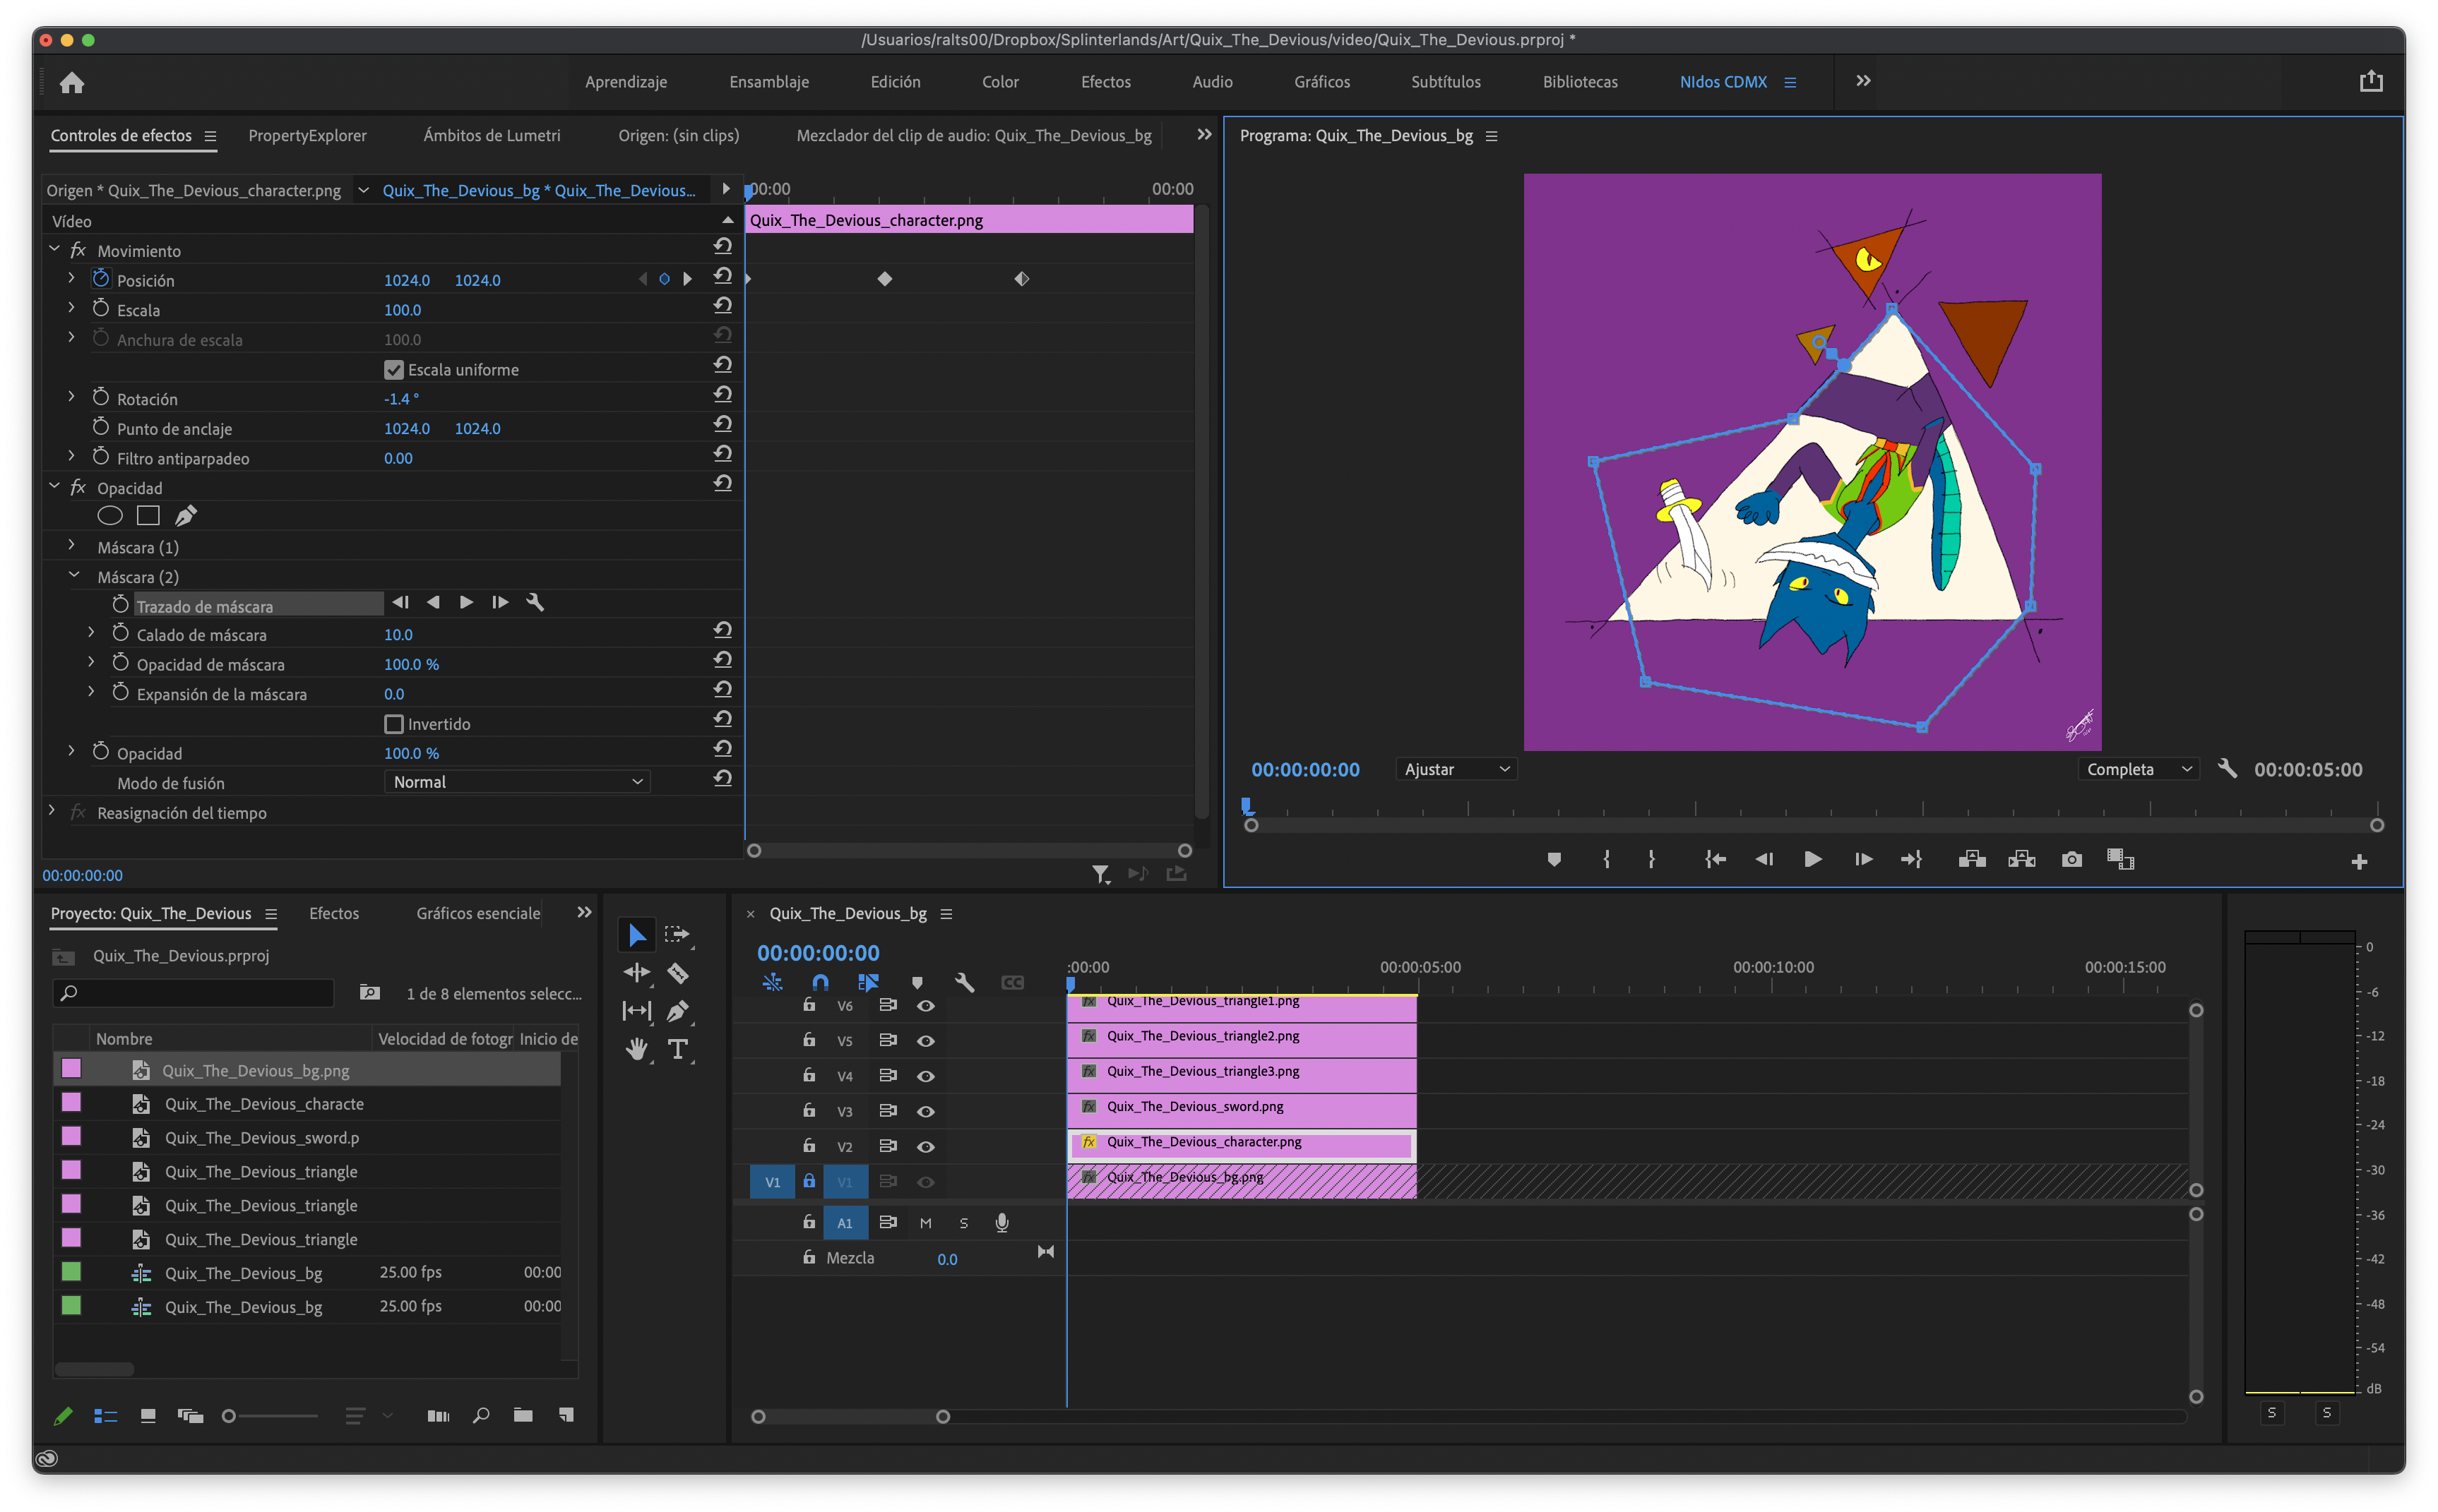This screenshot has height=1512, width=2438.
Task: Expand Máscara (1) settings
Action: pos(71,546)
